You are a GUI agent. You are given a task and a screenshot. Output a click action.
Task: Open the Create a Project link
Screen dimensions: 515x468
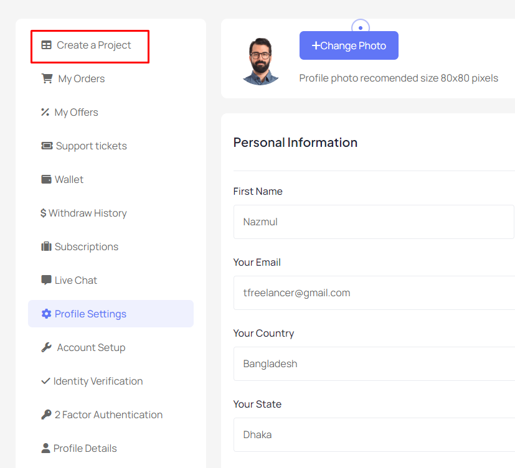tap(90, 46)
